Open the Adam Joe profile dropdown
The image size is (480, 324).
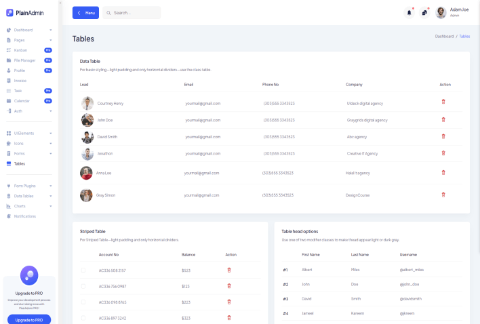pyautogui.click(x=452, y=12)
